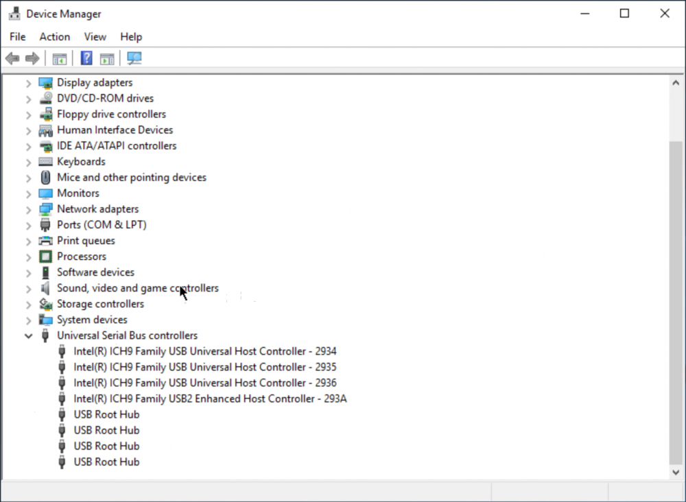Click the DVD/CD-ROM drives icon
The height and width of the screenshot is (502, 686).
(x=45, y=98)
